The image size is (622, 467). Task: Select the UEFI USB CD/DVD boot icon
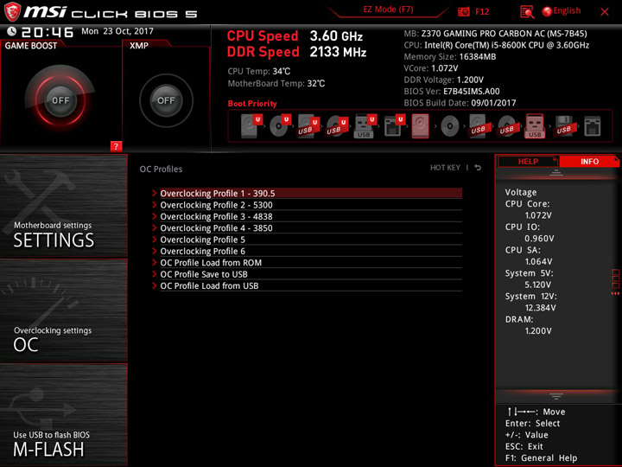(x=337, y=126)
